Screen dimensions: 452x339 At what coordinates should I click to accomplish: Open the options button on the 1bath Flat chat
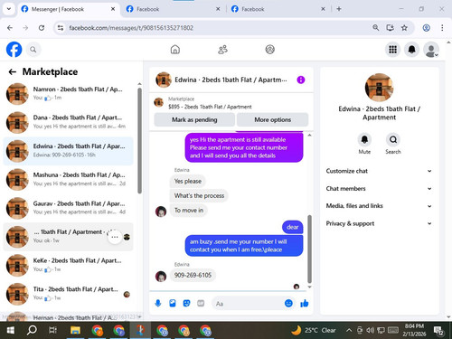click(x=115, y=237)
